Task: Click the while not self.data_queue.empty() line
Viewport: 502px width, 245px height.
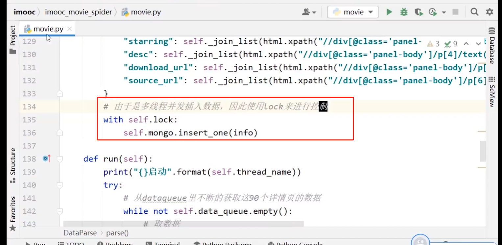Action: [208, 211]
